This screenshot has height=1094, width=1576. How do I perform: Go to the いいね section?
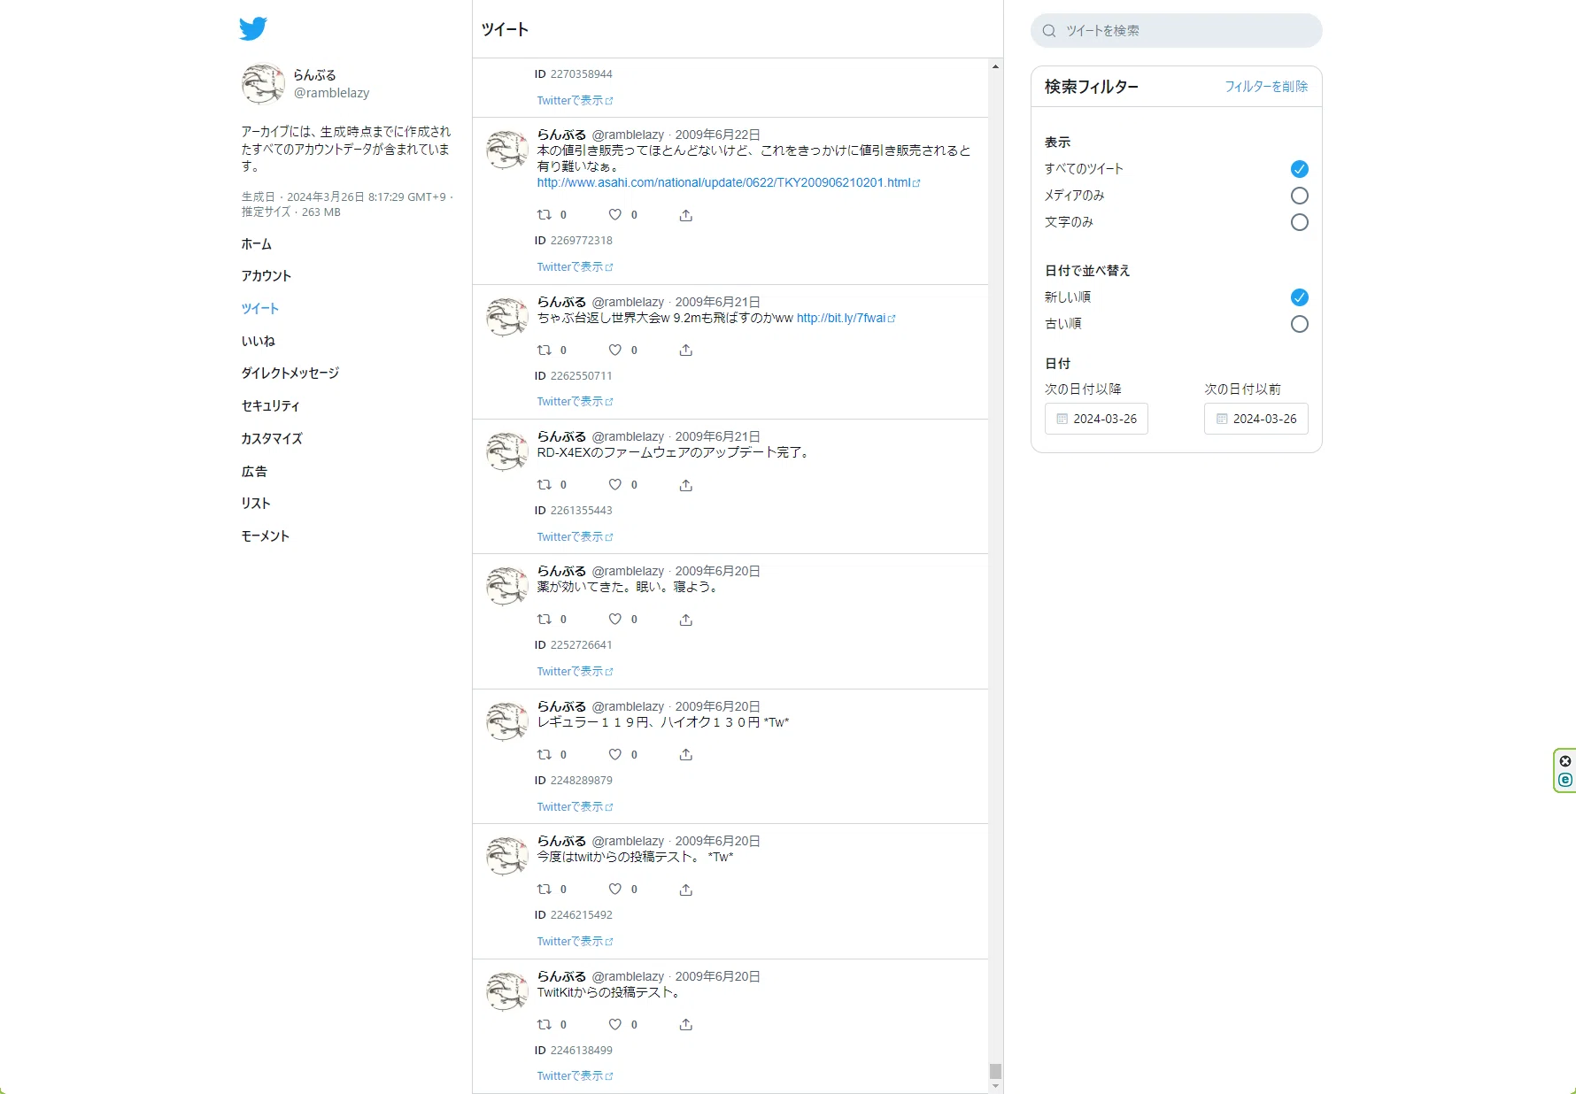(x=259, y=341)
